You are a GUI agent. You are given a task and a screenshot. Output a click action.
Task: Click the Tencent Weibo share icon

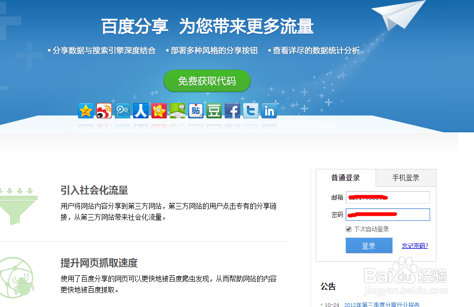[x=122, y=111]
